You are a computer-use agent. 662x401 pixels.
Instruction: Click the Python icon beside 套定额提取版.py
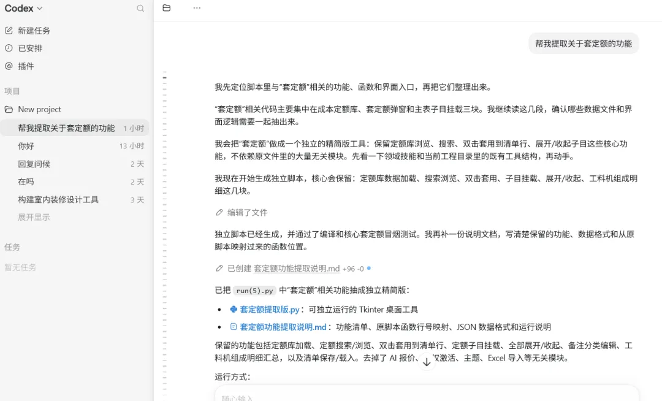click(234, 310)
